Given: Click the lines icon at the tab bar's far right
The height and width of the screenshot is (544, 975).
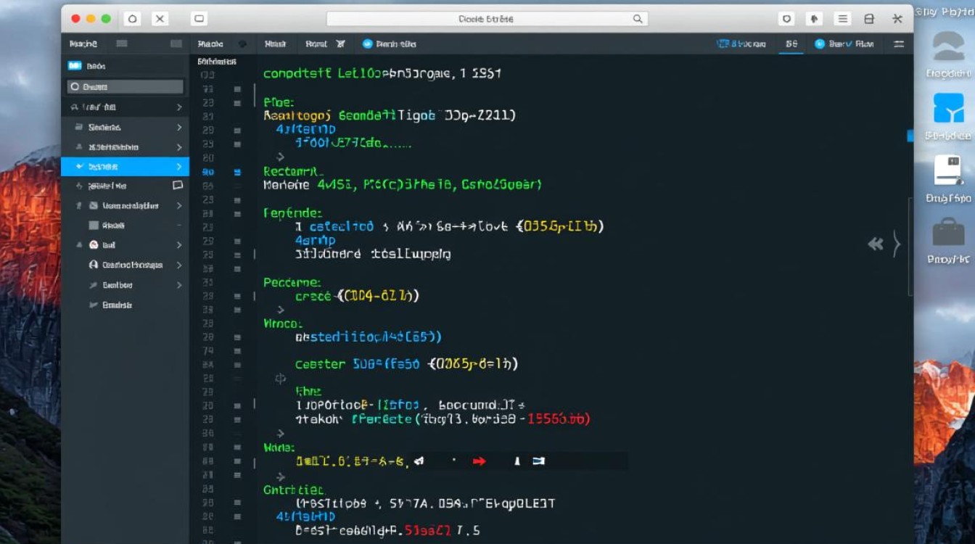Looking at the screenshot, I should (x=899, y=44).
